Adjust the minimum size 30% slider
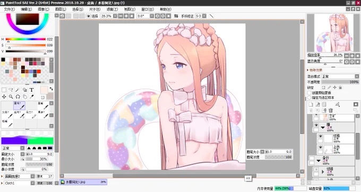Screen dimensions: 361x192 (x=37, y=159)
